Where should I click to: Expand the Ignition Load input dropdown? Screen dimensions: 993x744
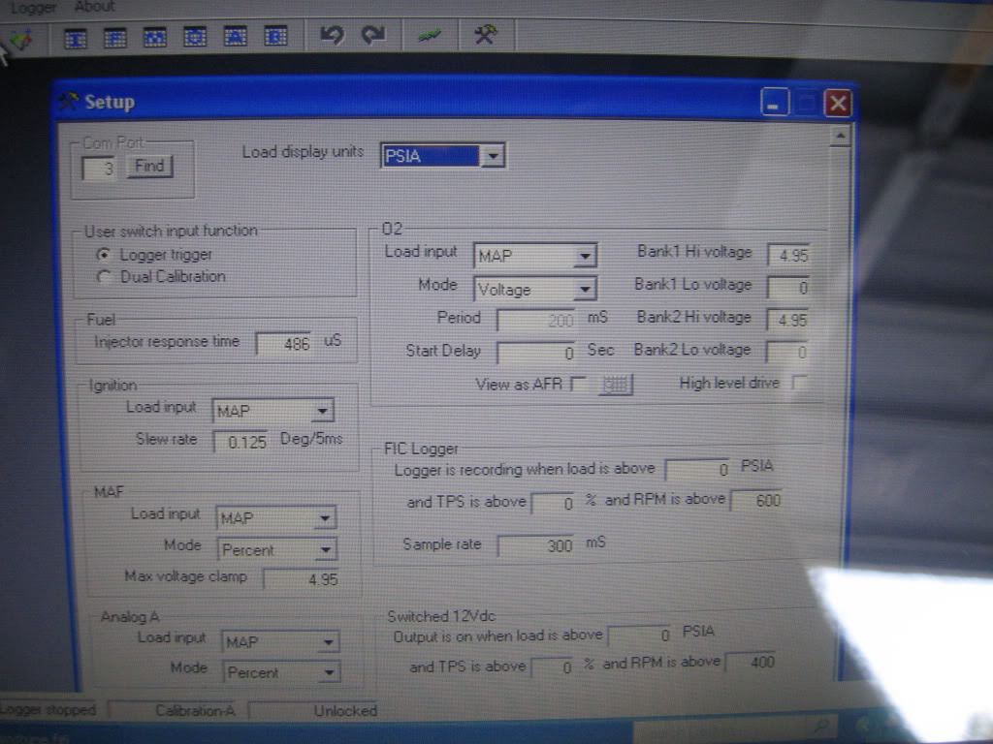[x=322, y=411]
